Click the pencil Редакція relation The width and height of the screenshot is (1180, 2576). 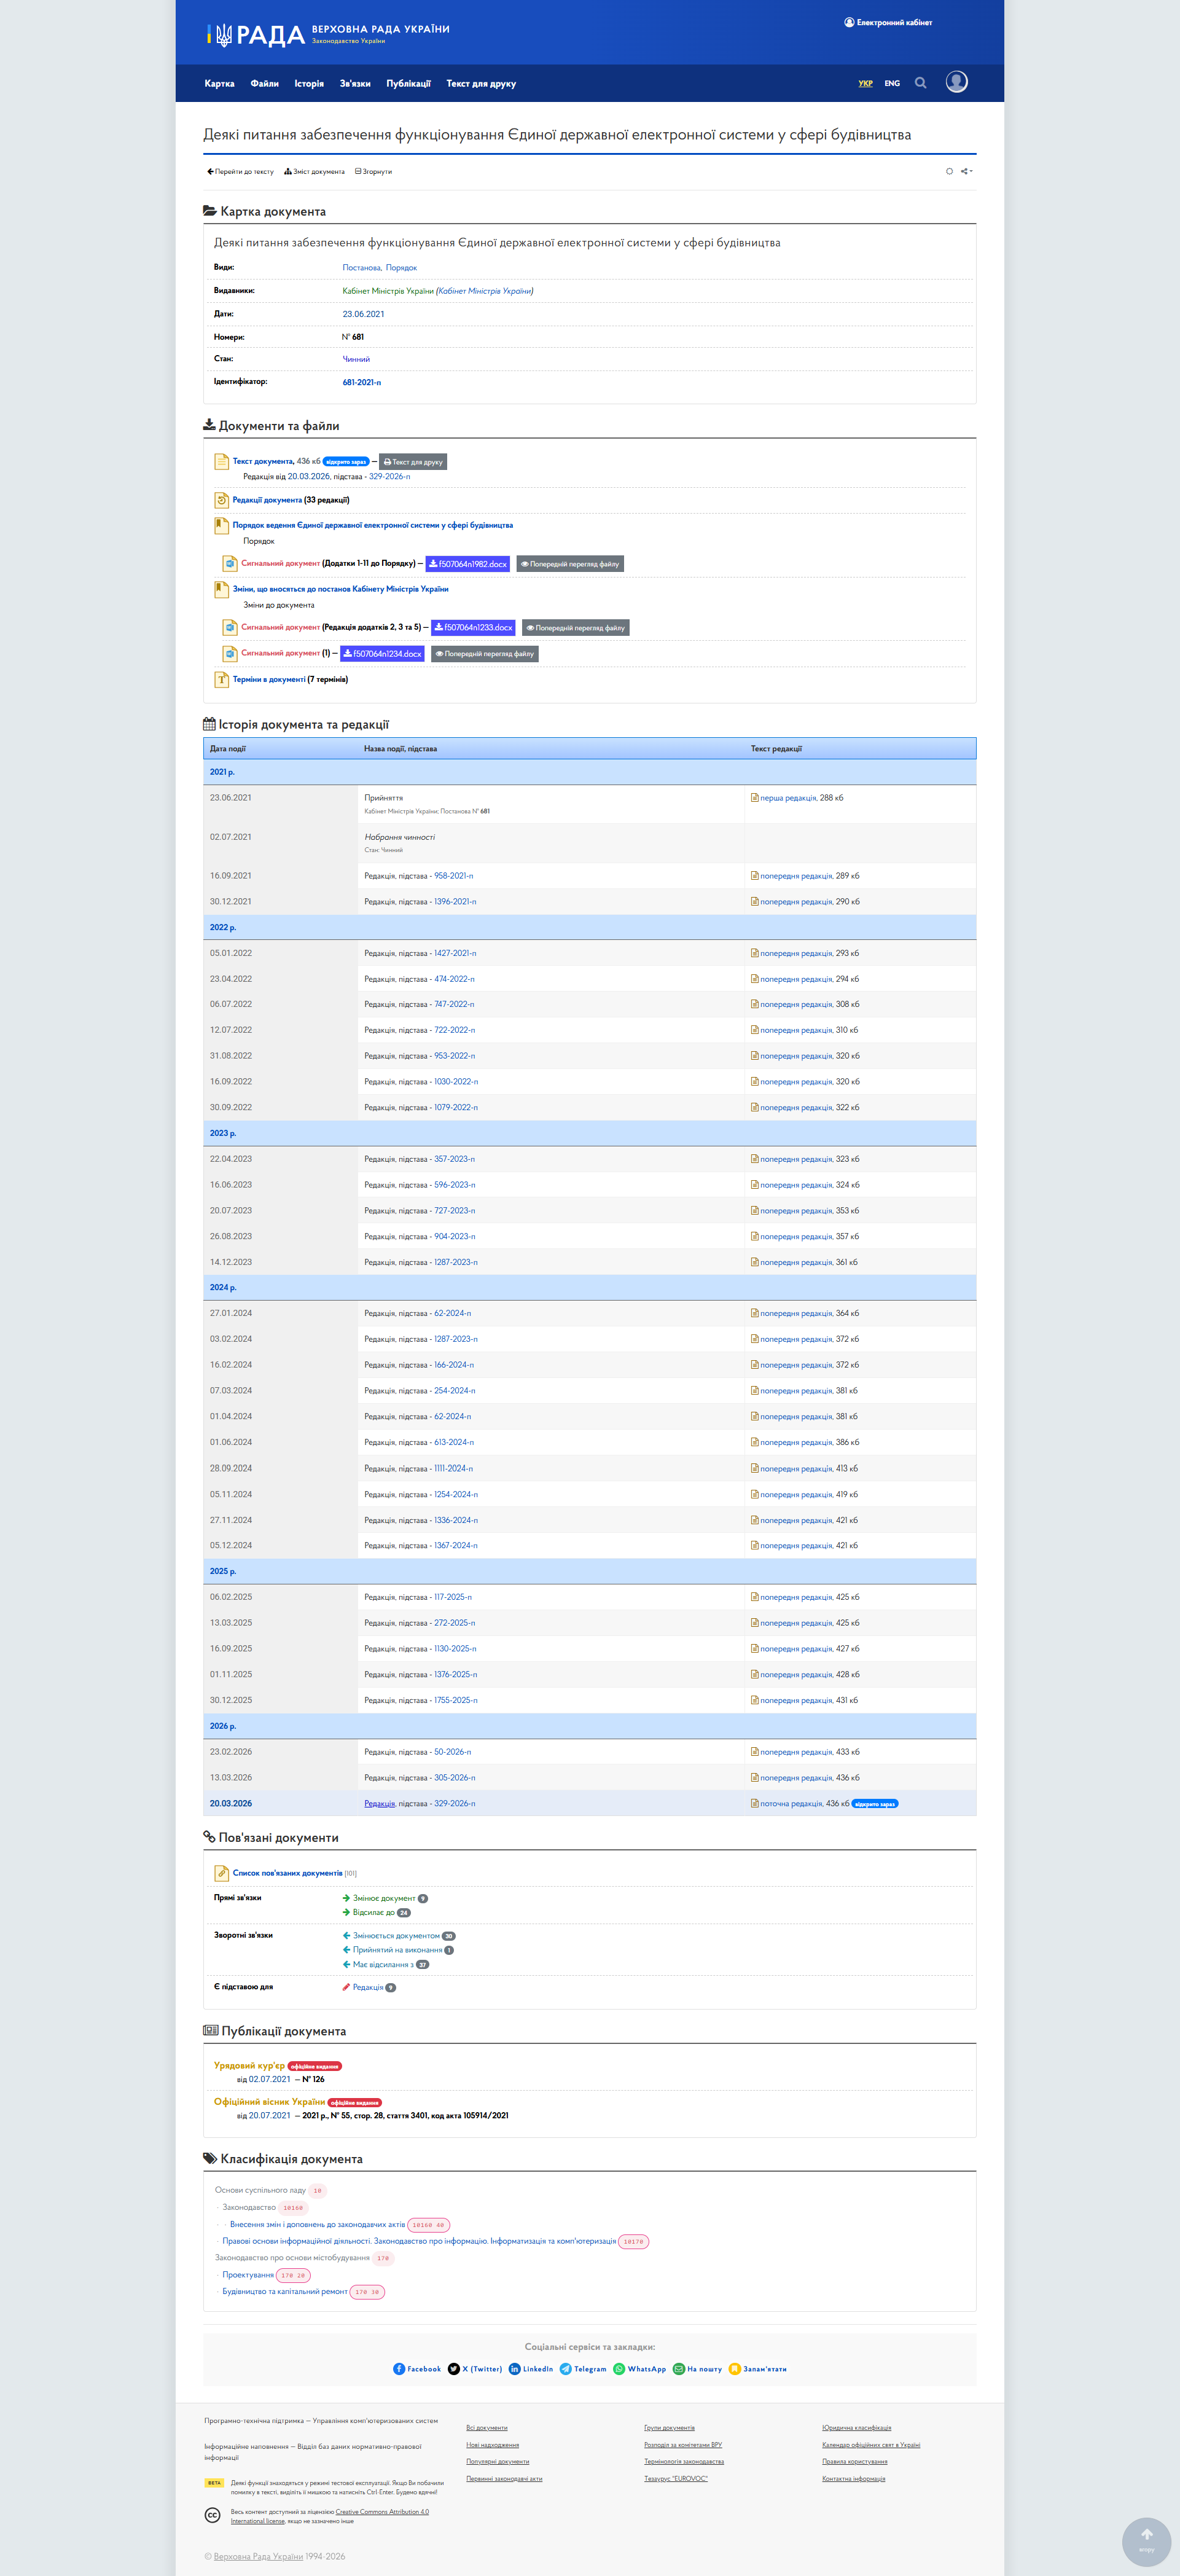(x=364, y=1988)
